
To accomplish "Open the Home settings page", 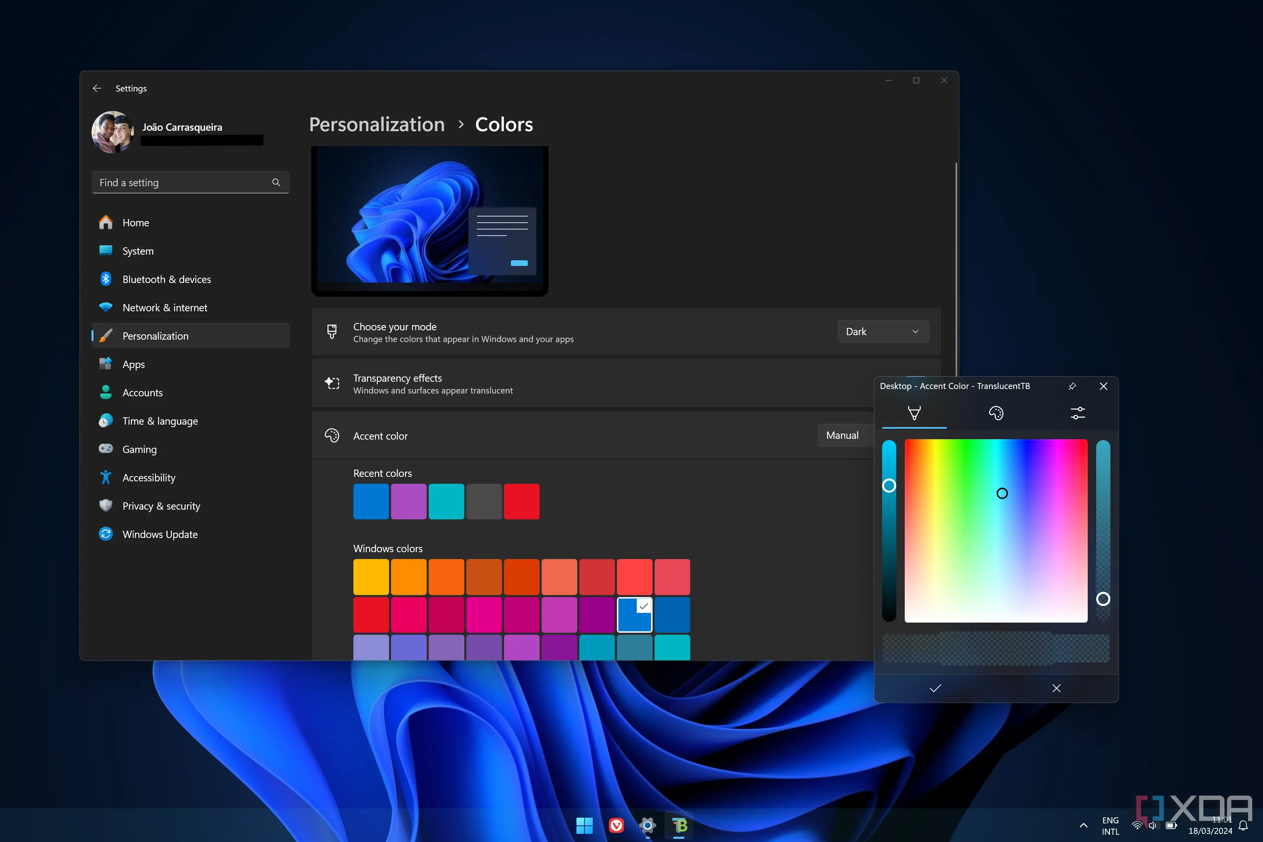I will tap(191, 222).
